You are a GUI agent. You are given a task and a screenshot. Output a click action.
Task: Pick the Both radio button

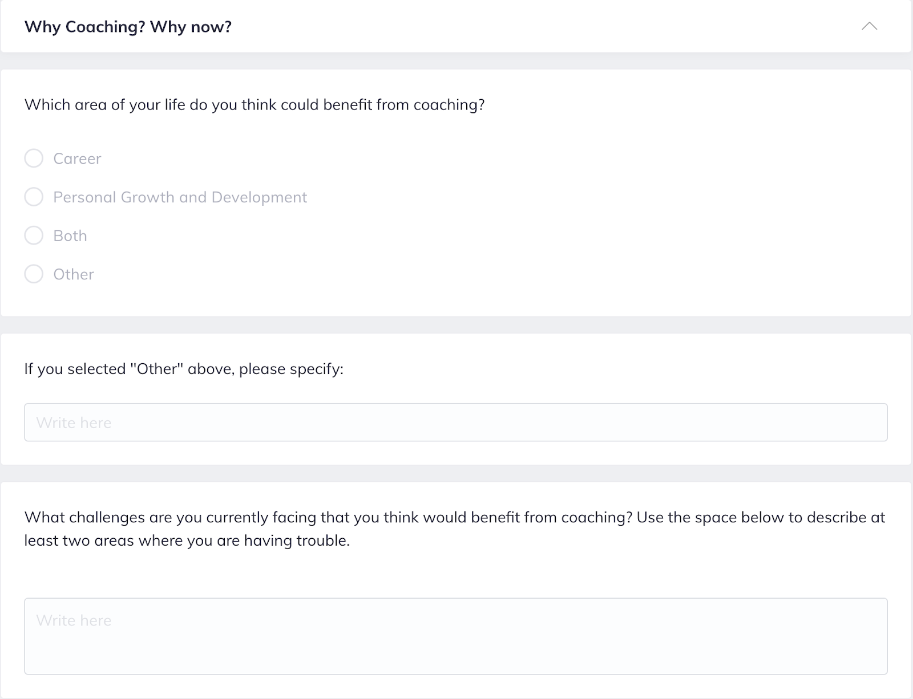(x=34, y=235)
